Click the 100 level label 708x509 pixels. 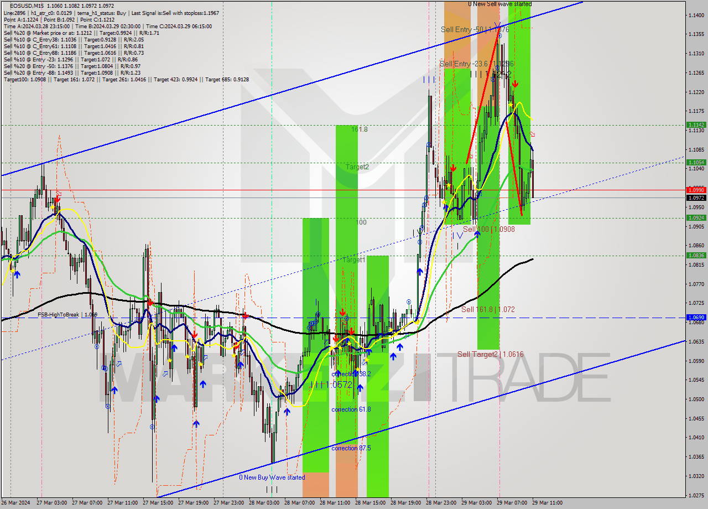point(361,222)
